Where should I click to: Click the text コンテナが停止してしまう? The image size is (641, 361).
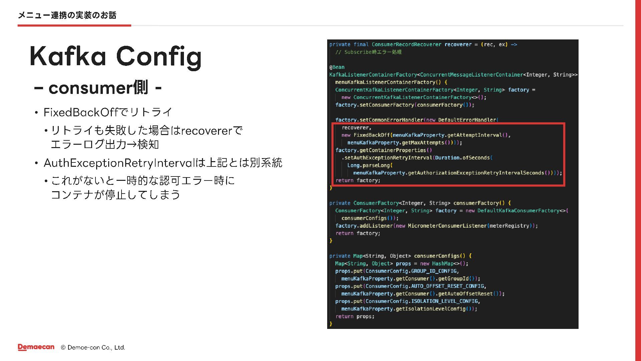[116, 195]
